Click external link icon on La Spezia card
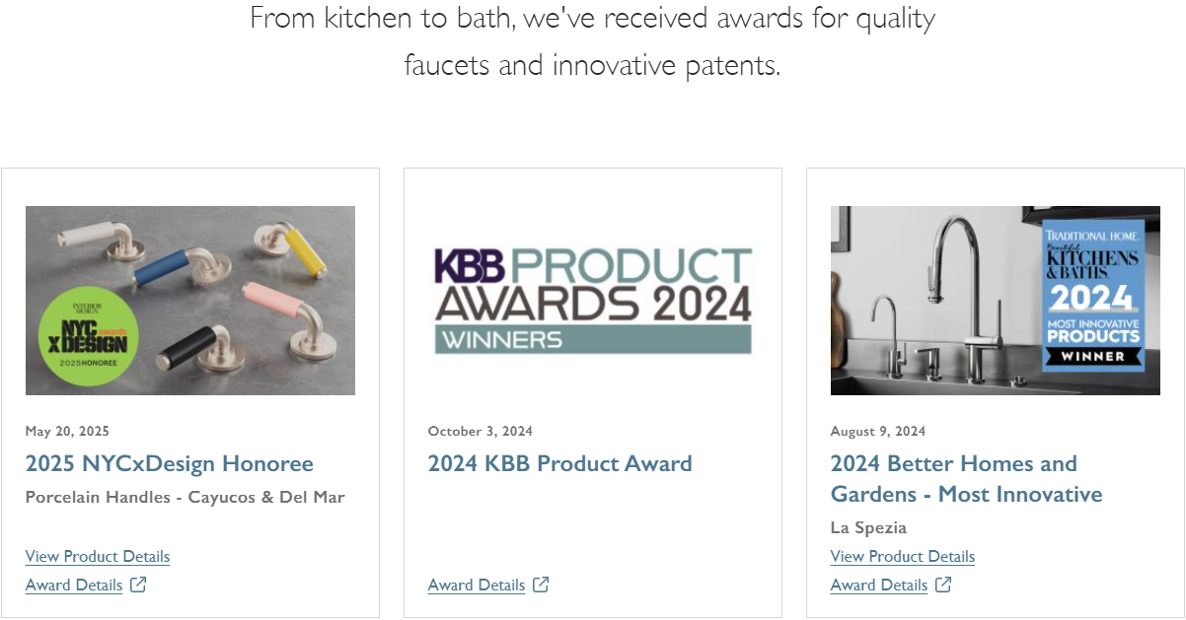 coord(943,585)
